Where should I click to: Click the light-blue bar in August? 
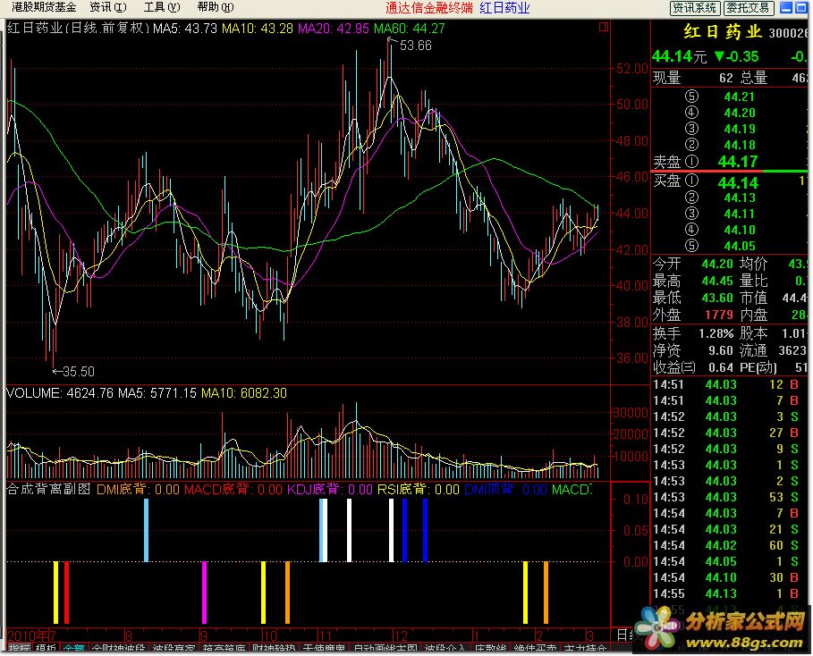point(146,531)
